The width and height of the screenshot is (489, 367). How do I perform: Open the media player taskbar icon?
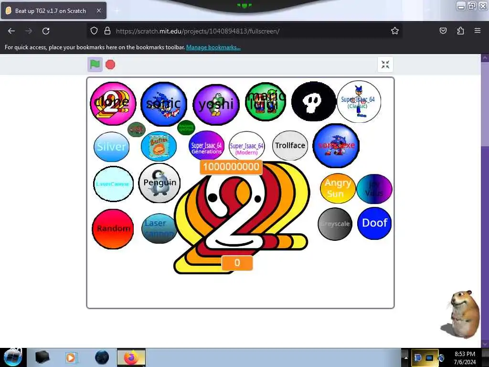tap(72, 357)
